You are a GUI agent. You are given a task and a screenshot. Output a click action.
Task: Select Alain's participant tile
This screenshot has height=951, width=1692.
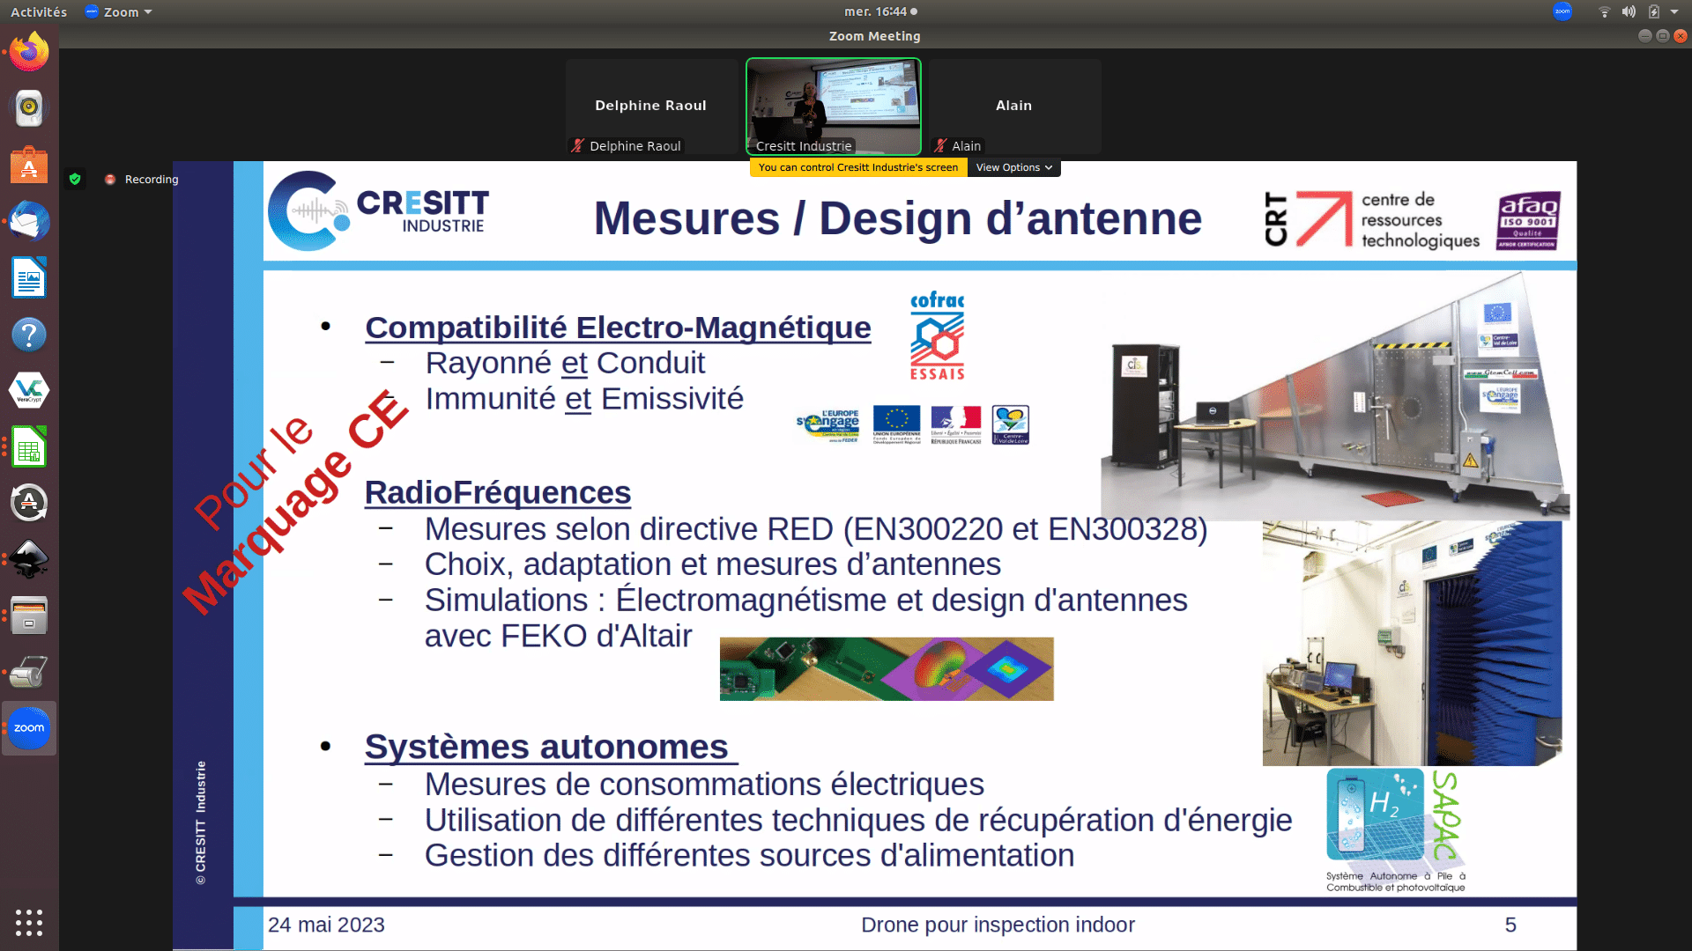(x=1014, y=107)
